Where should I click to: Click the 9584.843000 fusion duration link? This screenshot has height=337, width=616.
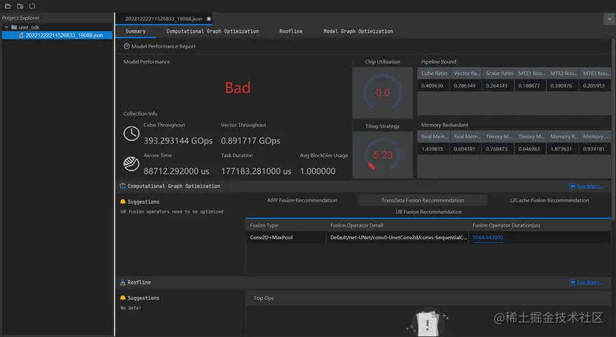point(487,237)
